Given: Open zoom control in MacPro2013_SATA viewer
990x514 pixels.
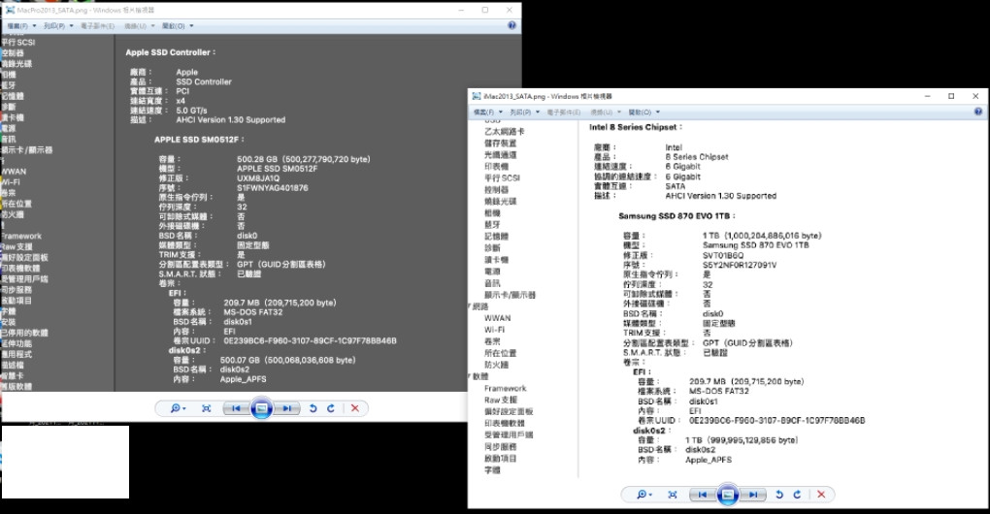Looking at the screenshot, I should click(178, 408).
